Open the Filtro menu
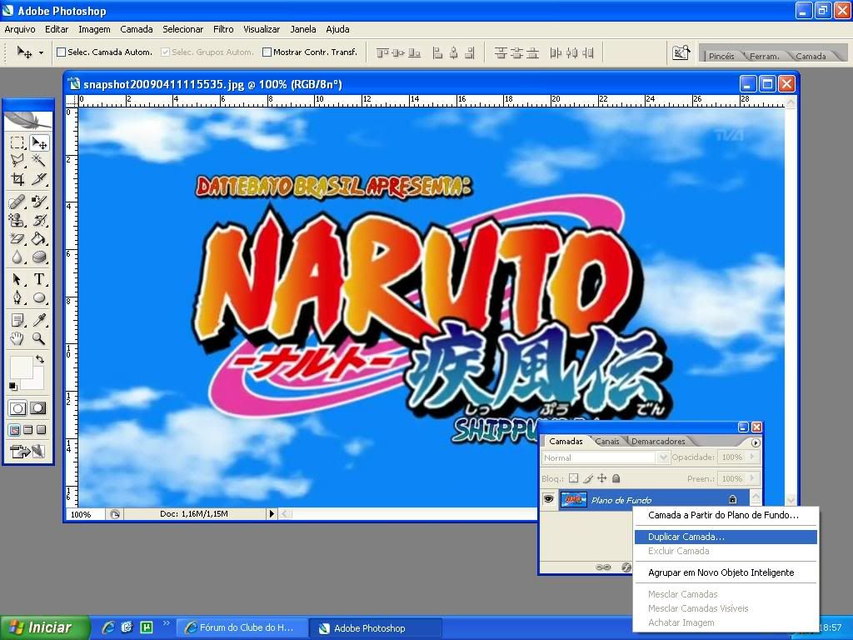The height and width of the screenshot is (640, 853). click(223, 29)
